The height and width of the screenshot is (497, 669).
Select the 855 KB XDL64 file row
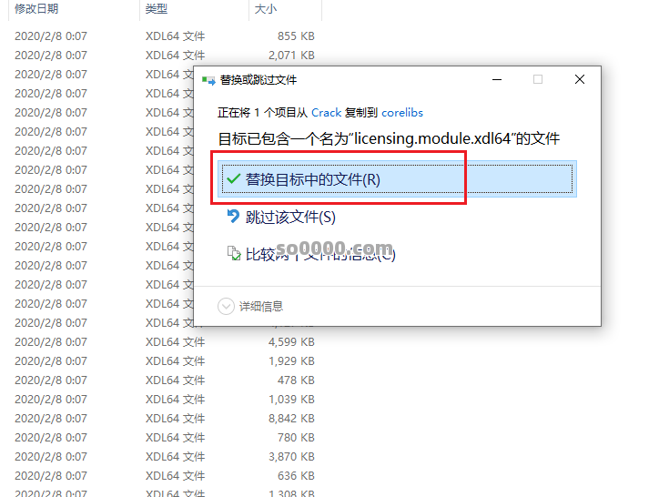coord(164,36)
